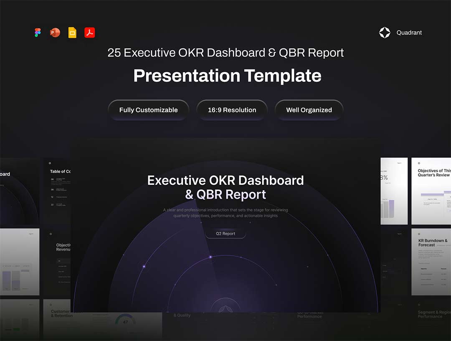Click the bright glowing dot on the radar arc

[210, 257]
